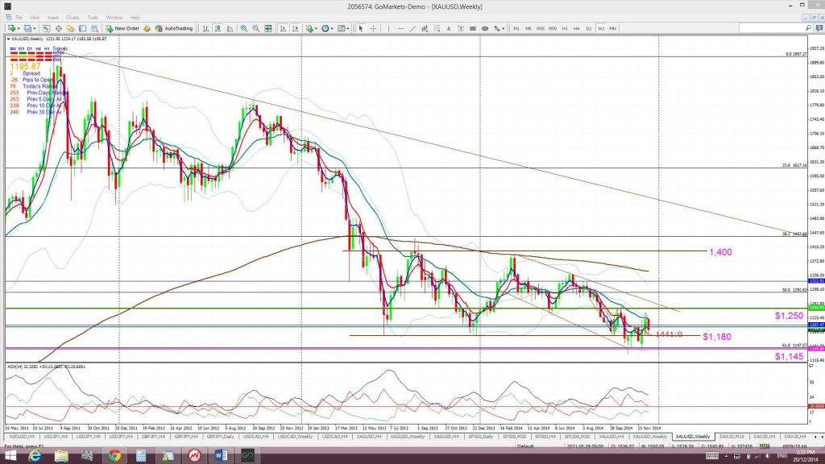Switch to the DAX30,M15 chart tab
This screenshot has height=464, width=825.
(x=732, y=437)
